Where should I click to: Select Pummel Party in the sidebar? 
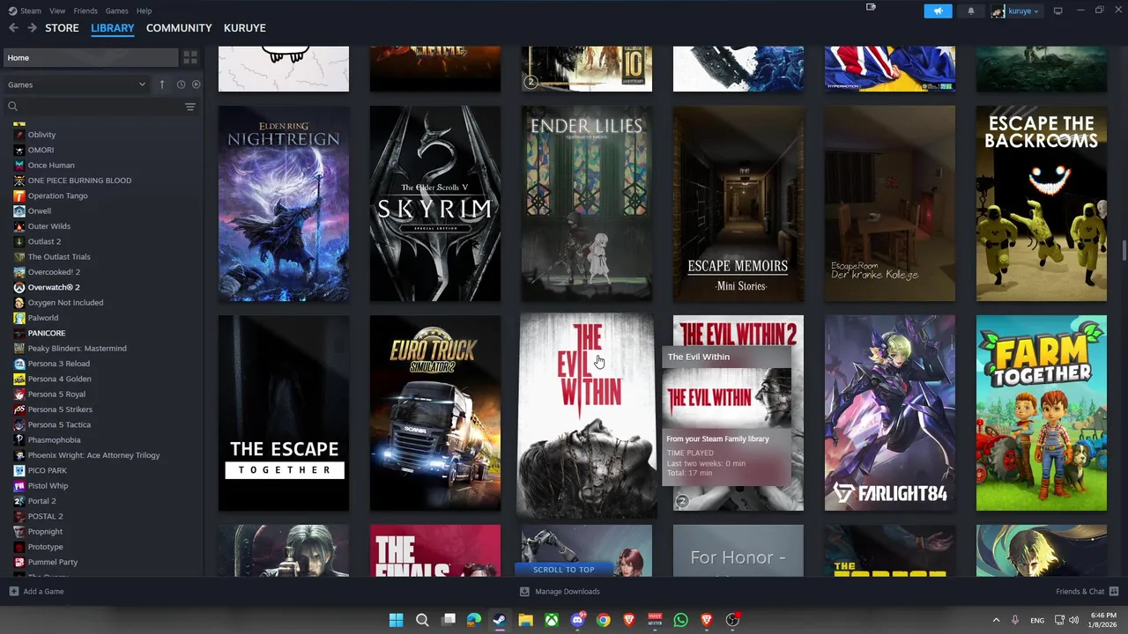point(53,562)
